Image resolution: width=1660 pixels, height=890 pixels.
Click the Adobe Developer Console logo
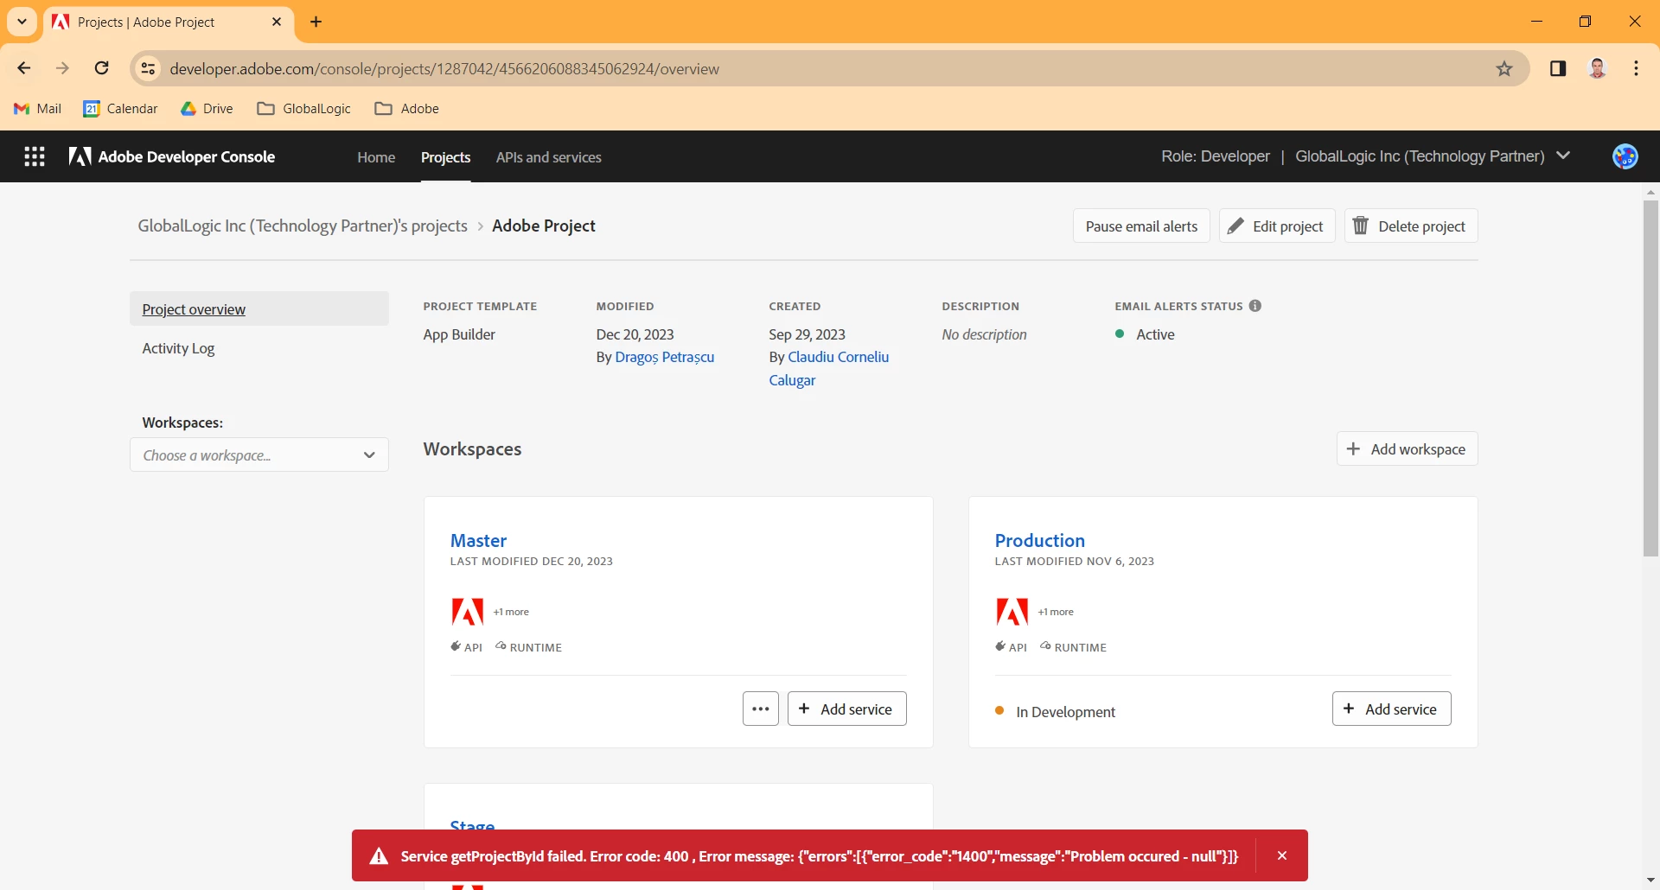coord(172,156)
